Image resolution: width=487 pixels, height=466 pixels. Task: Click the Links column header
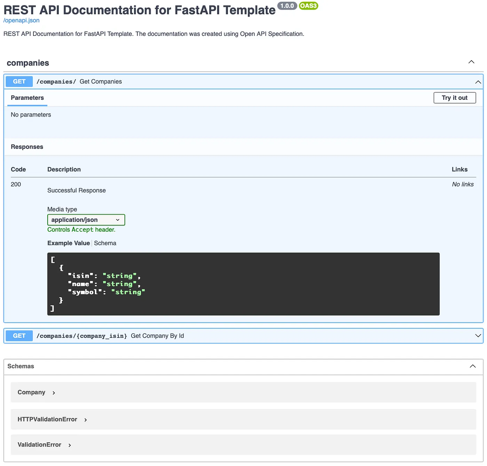(x=460, y=169)
